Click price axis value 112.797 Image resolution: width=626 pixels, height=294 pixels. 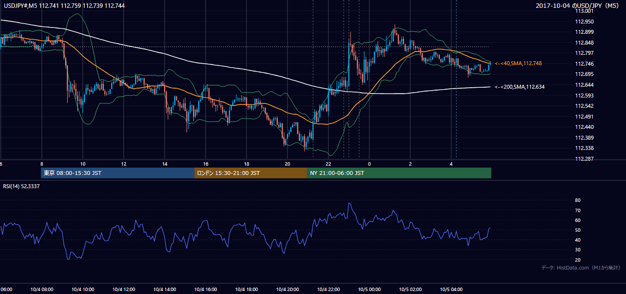tap(585, 53)
